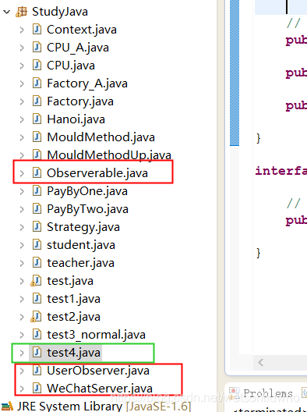Select Observerable.java in the package tree
Viewport: 307px width, 412px height.
97,173
